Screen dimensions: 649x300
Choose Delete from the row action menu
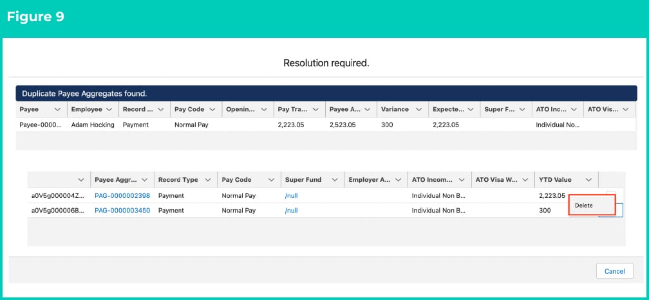[592, 206]
